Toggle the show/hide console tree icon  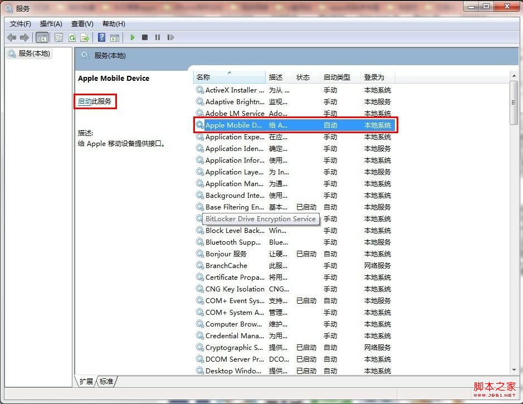[x=42, y=37]
